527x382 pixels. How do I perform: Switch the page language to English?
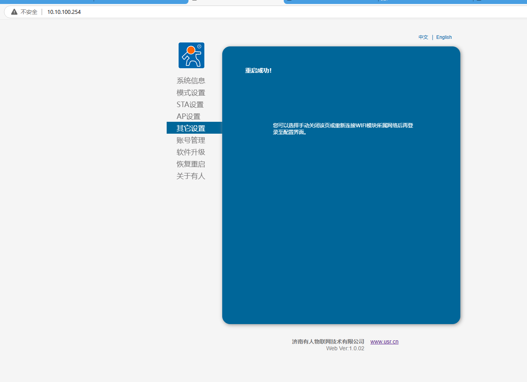coord(444,37)
